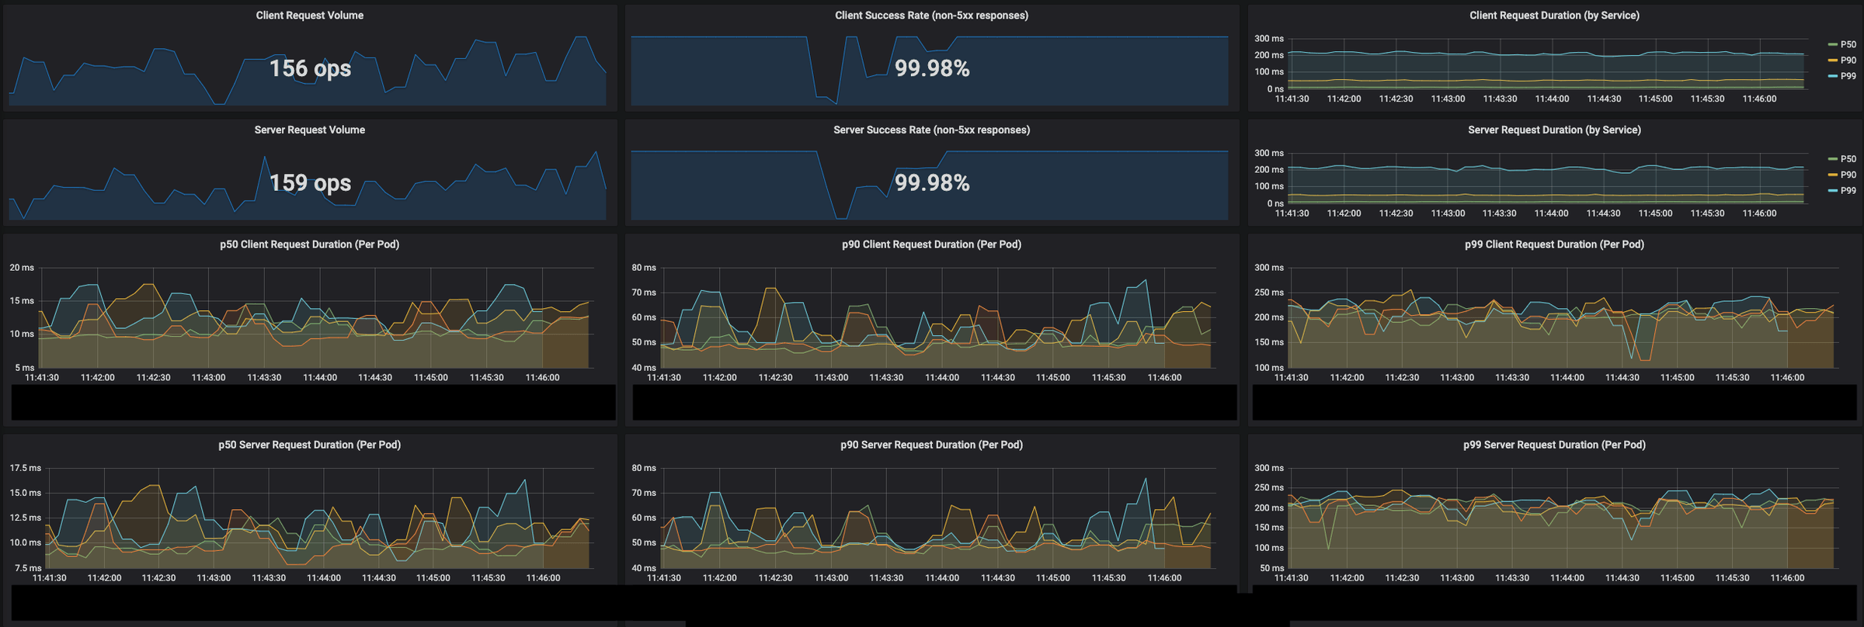Image resolution: width=1864 pixels, height=627 pixels.
Task: Toggle P99 series in Server Request Duration legend
Action: point(1848,191)
